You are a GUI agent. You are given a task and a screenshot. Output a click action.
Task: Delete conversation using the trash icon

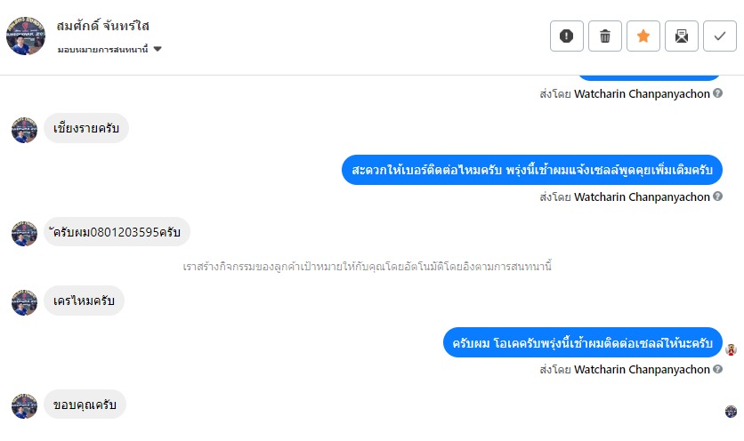605,36
